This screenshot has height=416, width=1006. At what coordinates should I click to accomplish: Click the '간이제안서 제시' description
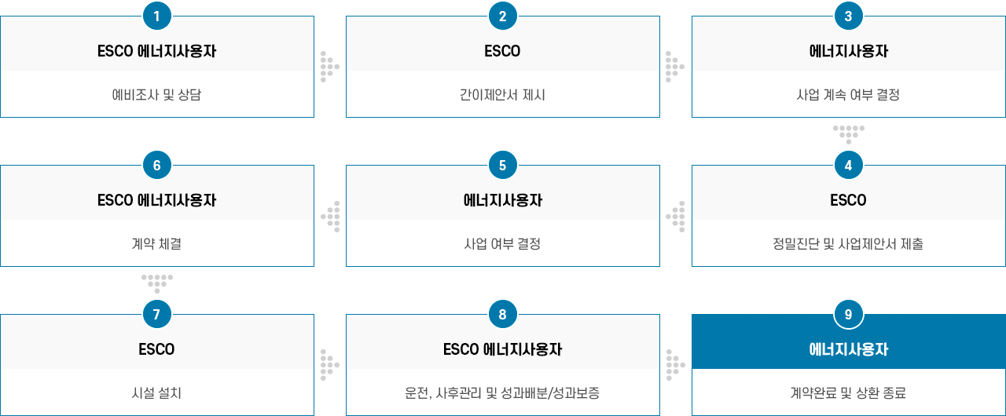click(502, 95)
